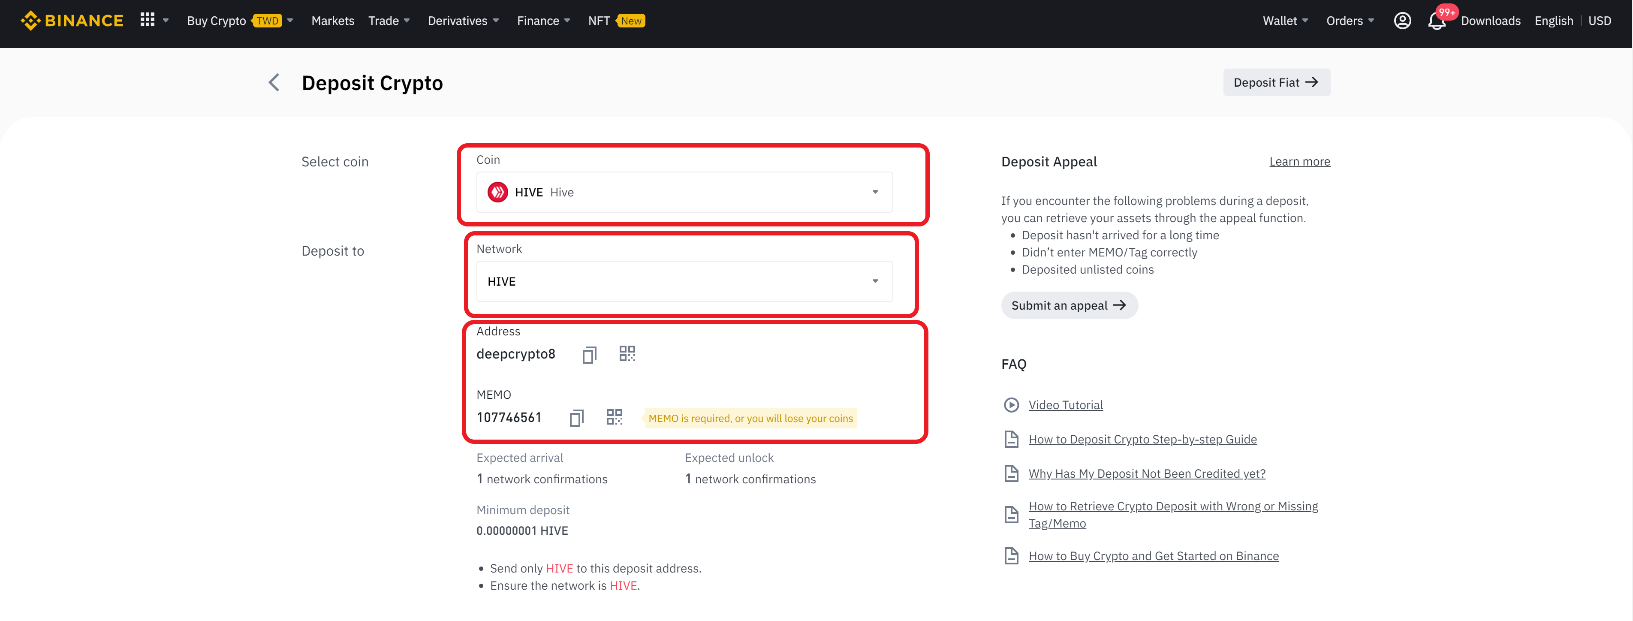The image size is (1633, 621).
Task: Open the Video Tutorial link
Action: pos(1065,405)
